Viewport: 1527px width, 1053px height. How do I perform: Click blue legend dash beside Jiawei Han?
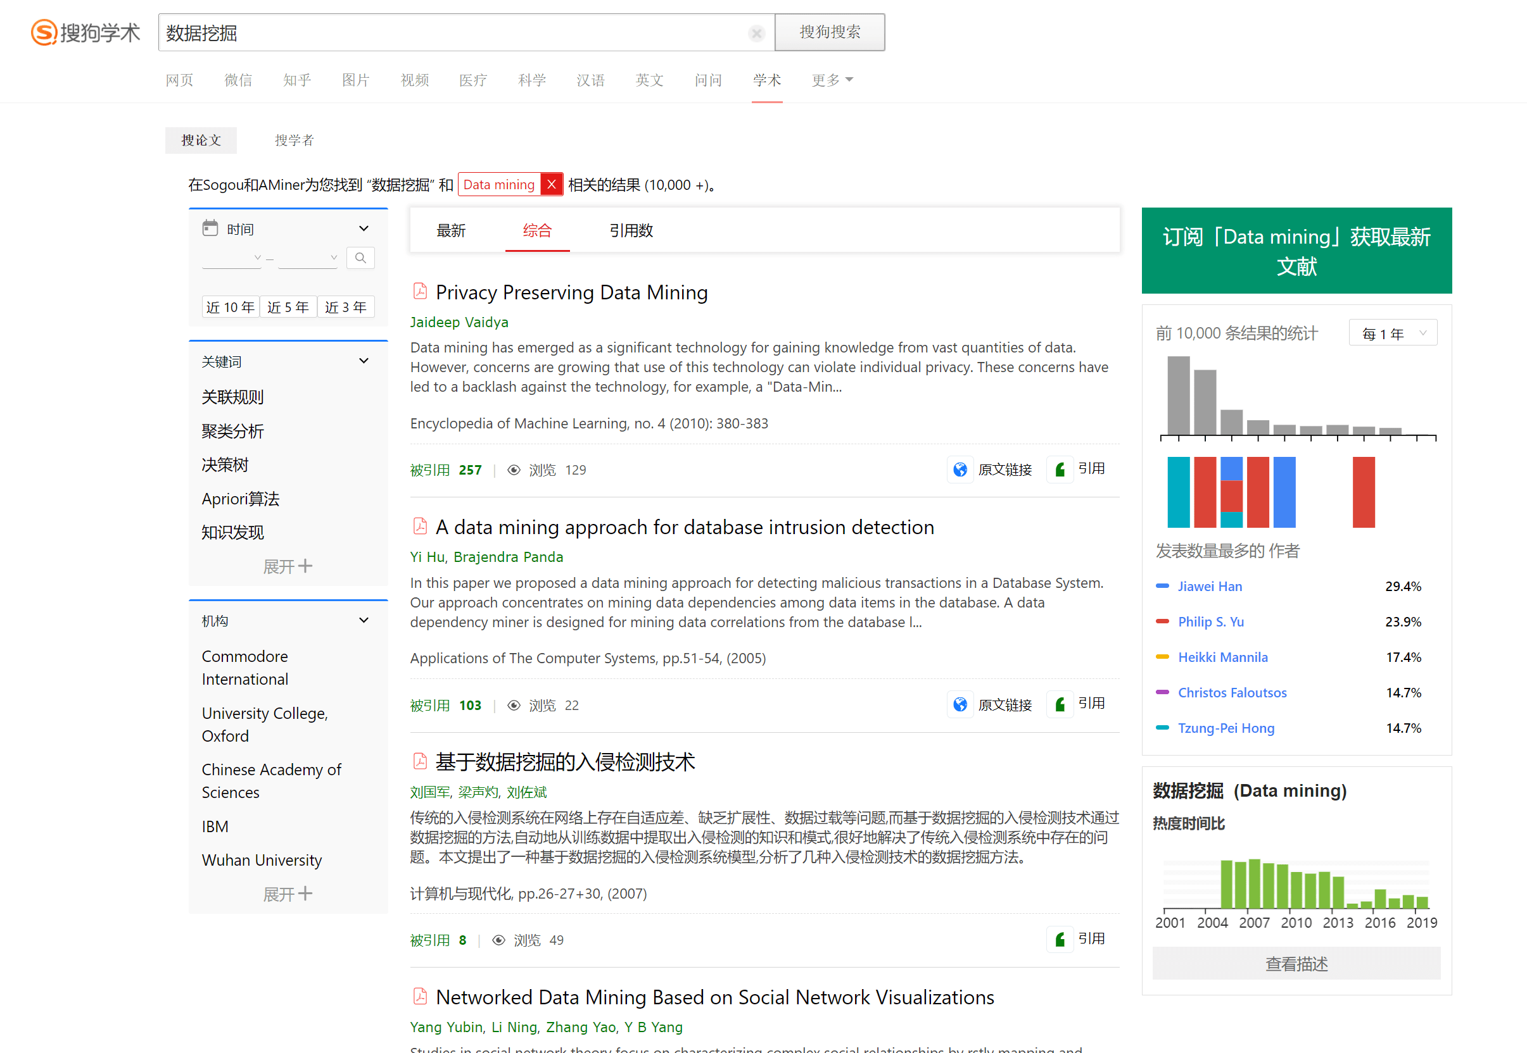1163,586
